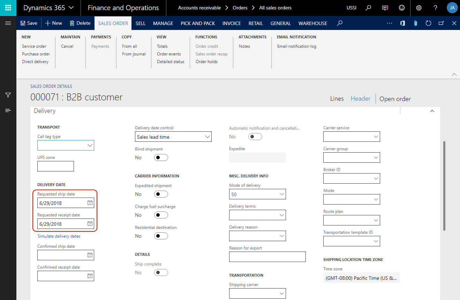This screenshot has height=300, width=460.
Task: Open Requested ship date calendar picker
Action: point(90,203)
